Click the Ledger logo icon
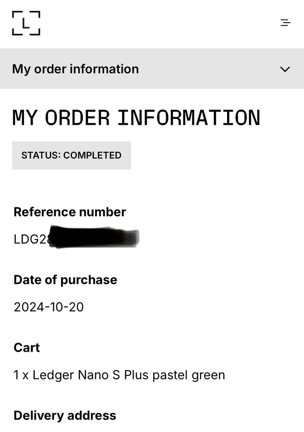The height and width of the screenshot is (432, 304). [26, 23]
